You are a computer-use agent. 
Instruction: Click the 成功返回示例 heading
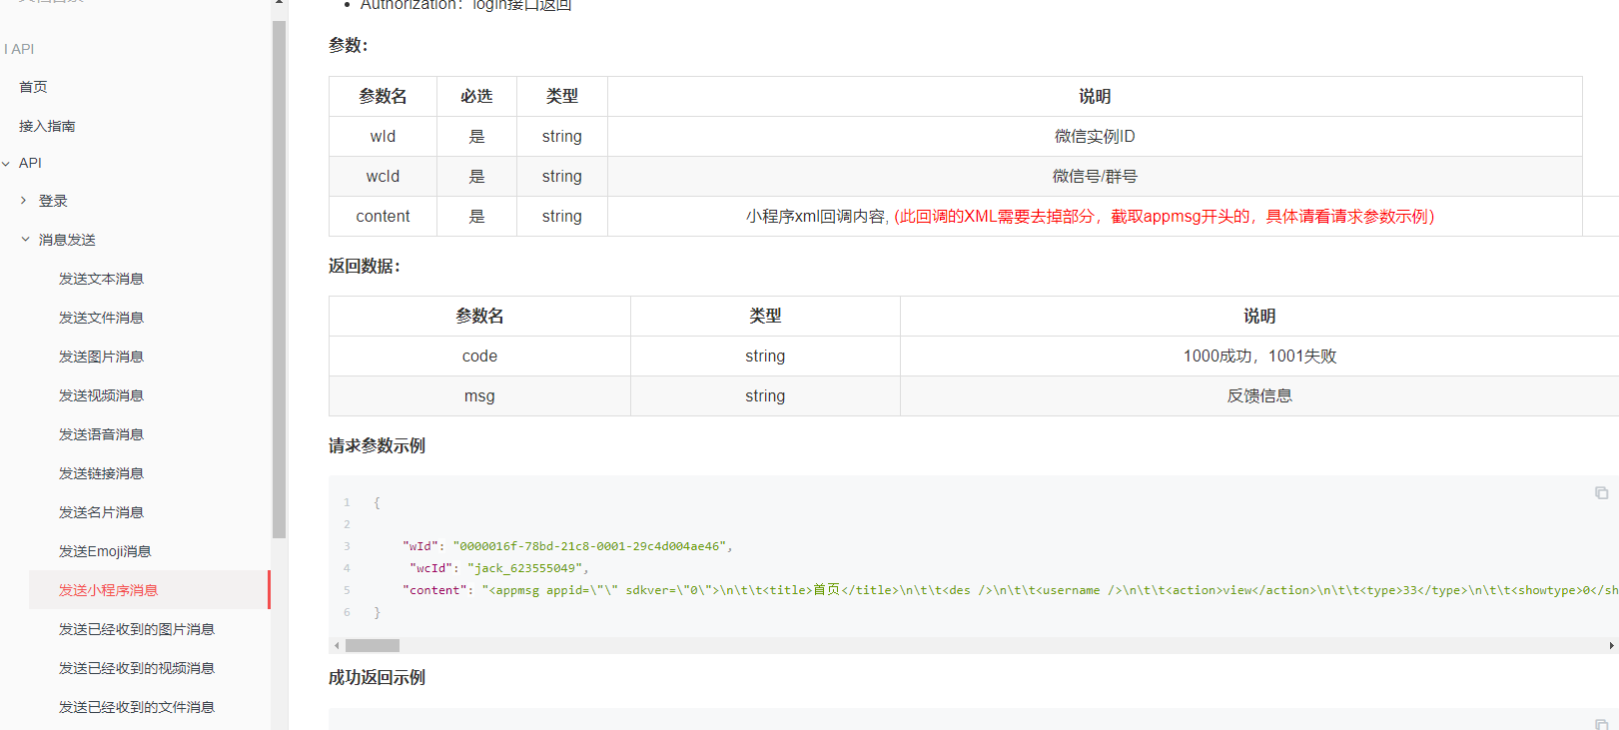pyautogui.click(x=377, y=677)
